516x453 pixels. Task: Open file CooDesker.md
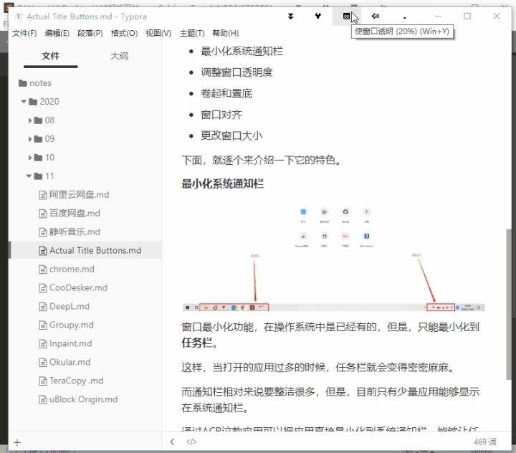pos(73,287)
